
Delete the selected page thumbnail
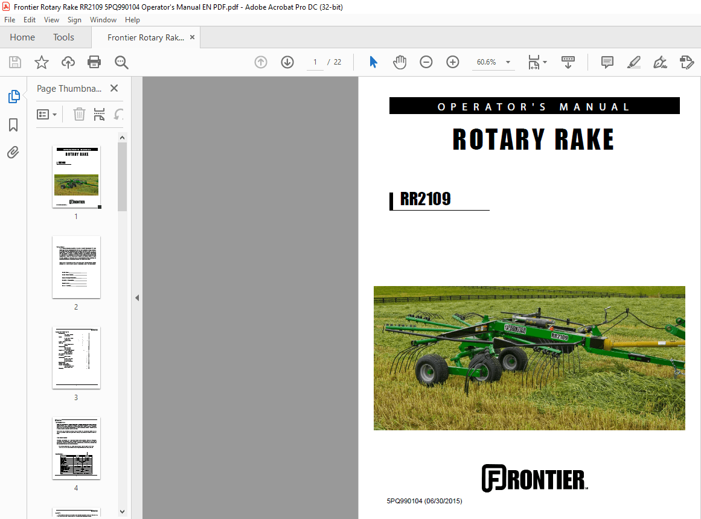coord(78,114)
